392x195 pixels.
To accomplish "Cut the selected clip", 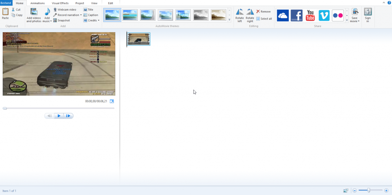I will [x=16, y=10].
